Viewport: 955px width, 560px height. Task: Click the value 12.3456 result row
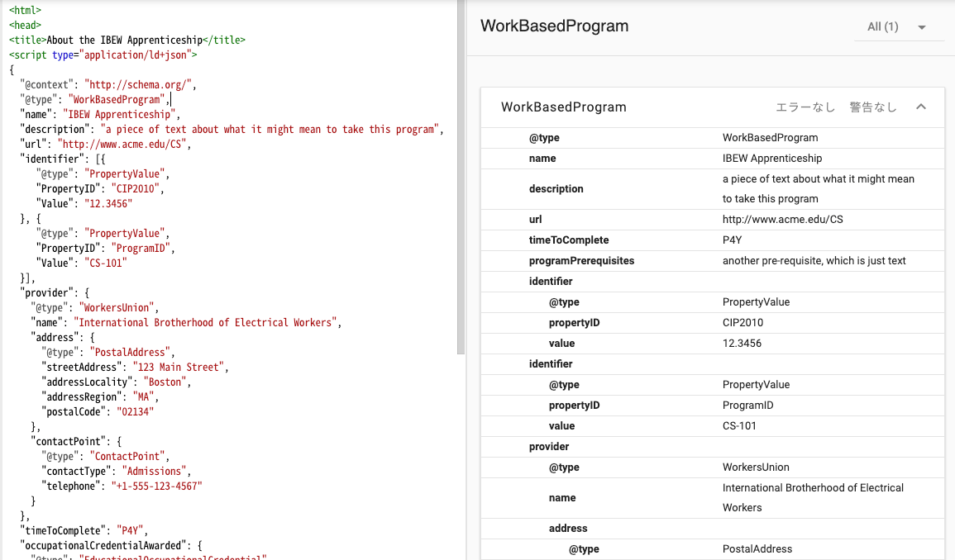click(713, 344)
